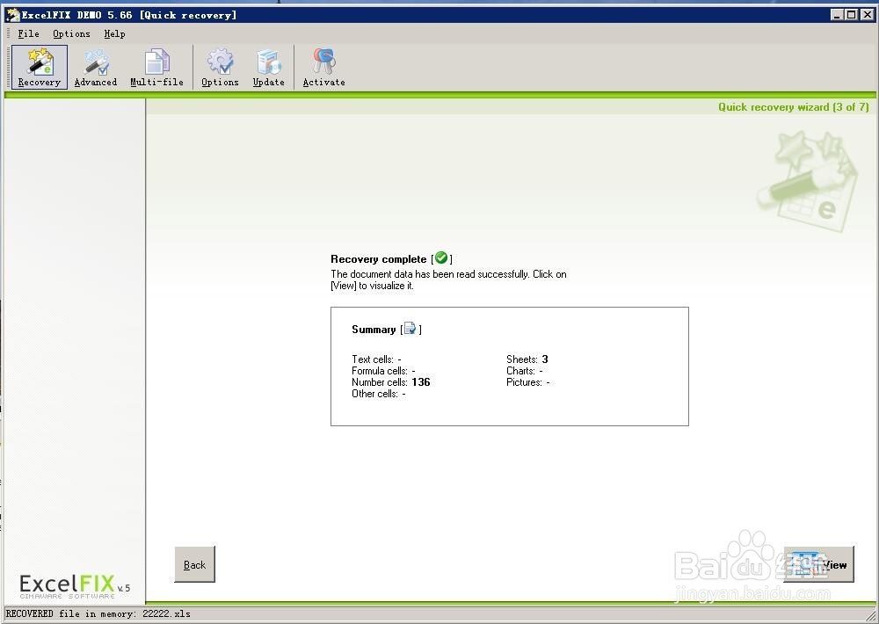The width and height of the screenshot is (879, 624).
Task: Open the Help menu
Action: click(x=114, y=33)
